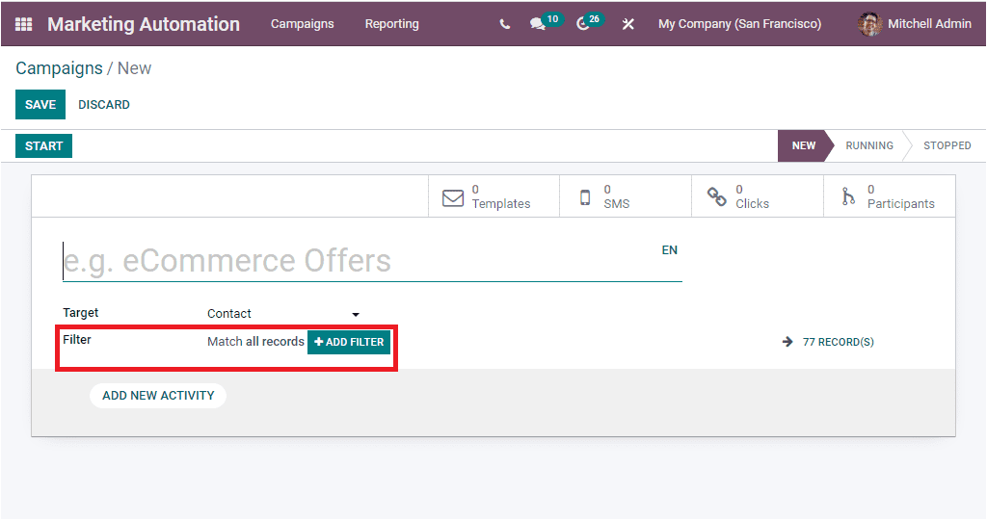This screenshot has height=520, width=987.
Task: Click the Templates envelope icon
Action: coord(453,198)
